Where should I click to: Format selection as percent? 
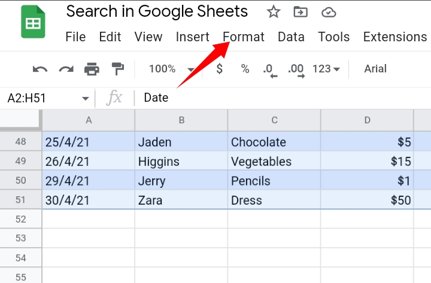(x=245, y=69)
